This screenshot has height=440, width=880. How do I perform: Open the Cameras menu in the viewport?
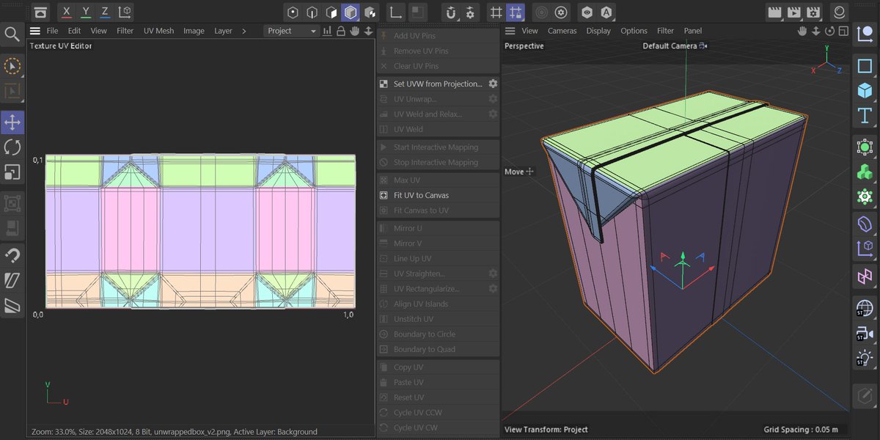click(x=562, y=31)
